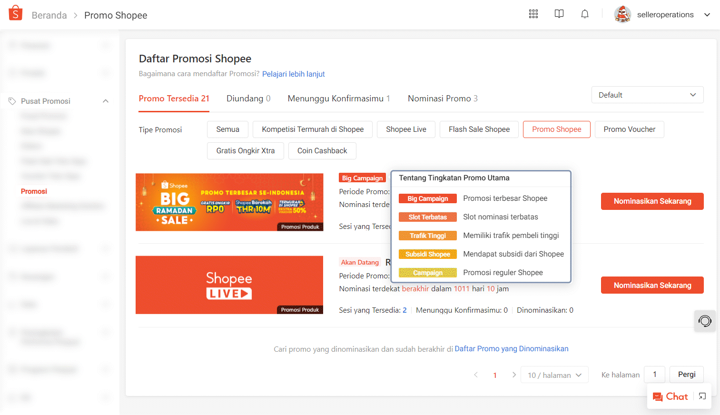The height and width of the screenshot is (415, 720).
Task: Open the Shopee Live banner thumbnail
Action: 229,285
